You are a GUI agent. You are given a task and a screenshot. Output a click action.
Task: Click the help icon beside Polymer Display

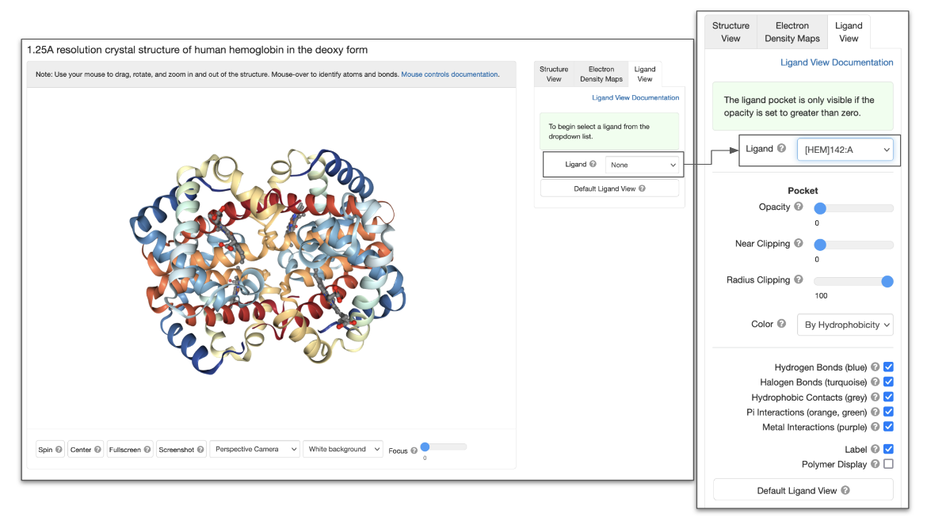[875, 464]
